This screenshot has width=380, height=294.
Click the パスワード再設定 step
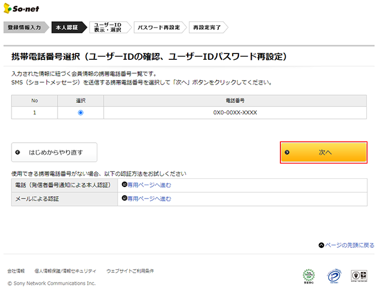tap(158, 27)
